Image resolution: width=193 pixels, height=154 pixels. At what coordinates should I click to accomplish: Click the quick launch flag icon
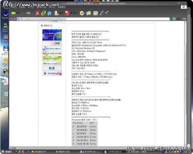pos(23,152)
